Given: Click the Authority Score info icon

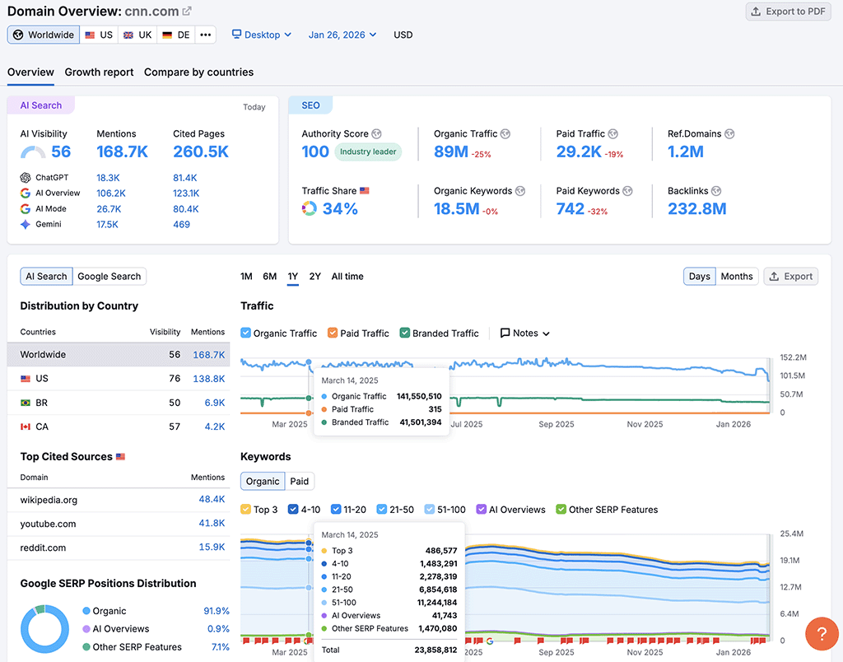Looking at the screenshot, I should tap(377, 133).
